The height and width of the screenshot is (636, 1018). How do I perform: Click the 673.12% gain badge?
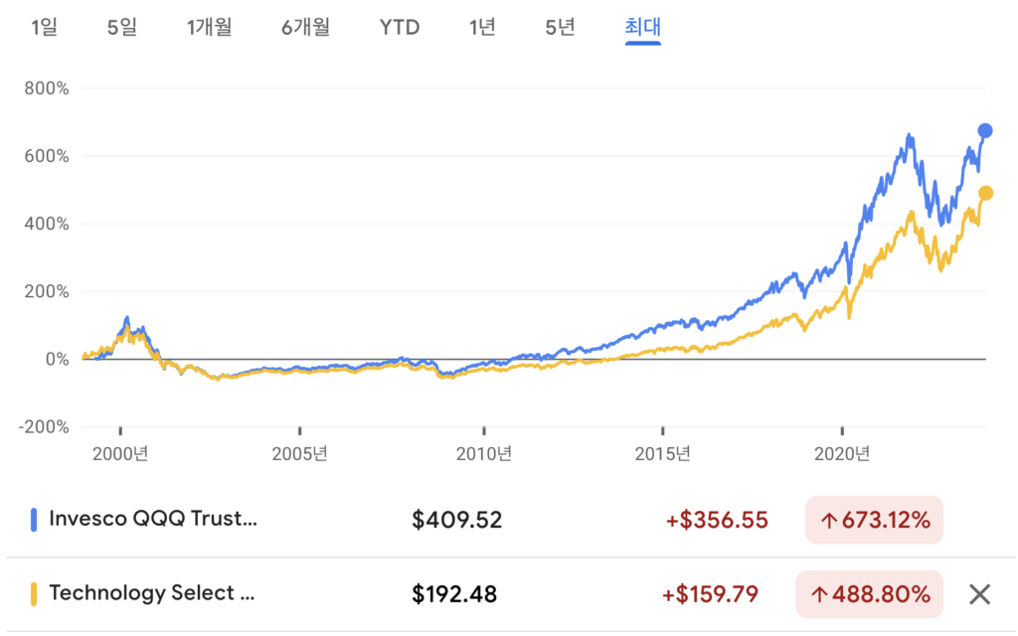[x=874, y=520]
